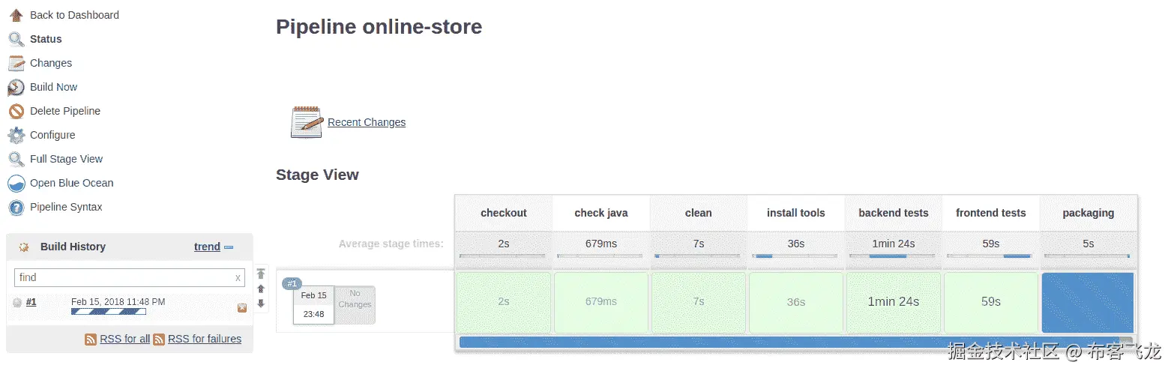
Task: Cancel build #1 with the red stop icon
Action: 242,307
